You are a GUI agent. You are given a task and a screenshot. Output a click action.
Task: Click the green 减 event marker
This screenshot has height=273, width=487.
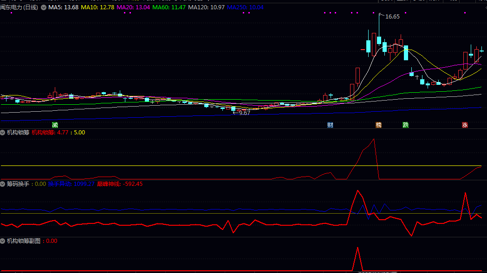coord(55,125)
